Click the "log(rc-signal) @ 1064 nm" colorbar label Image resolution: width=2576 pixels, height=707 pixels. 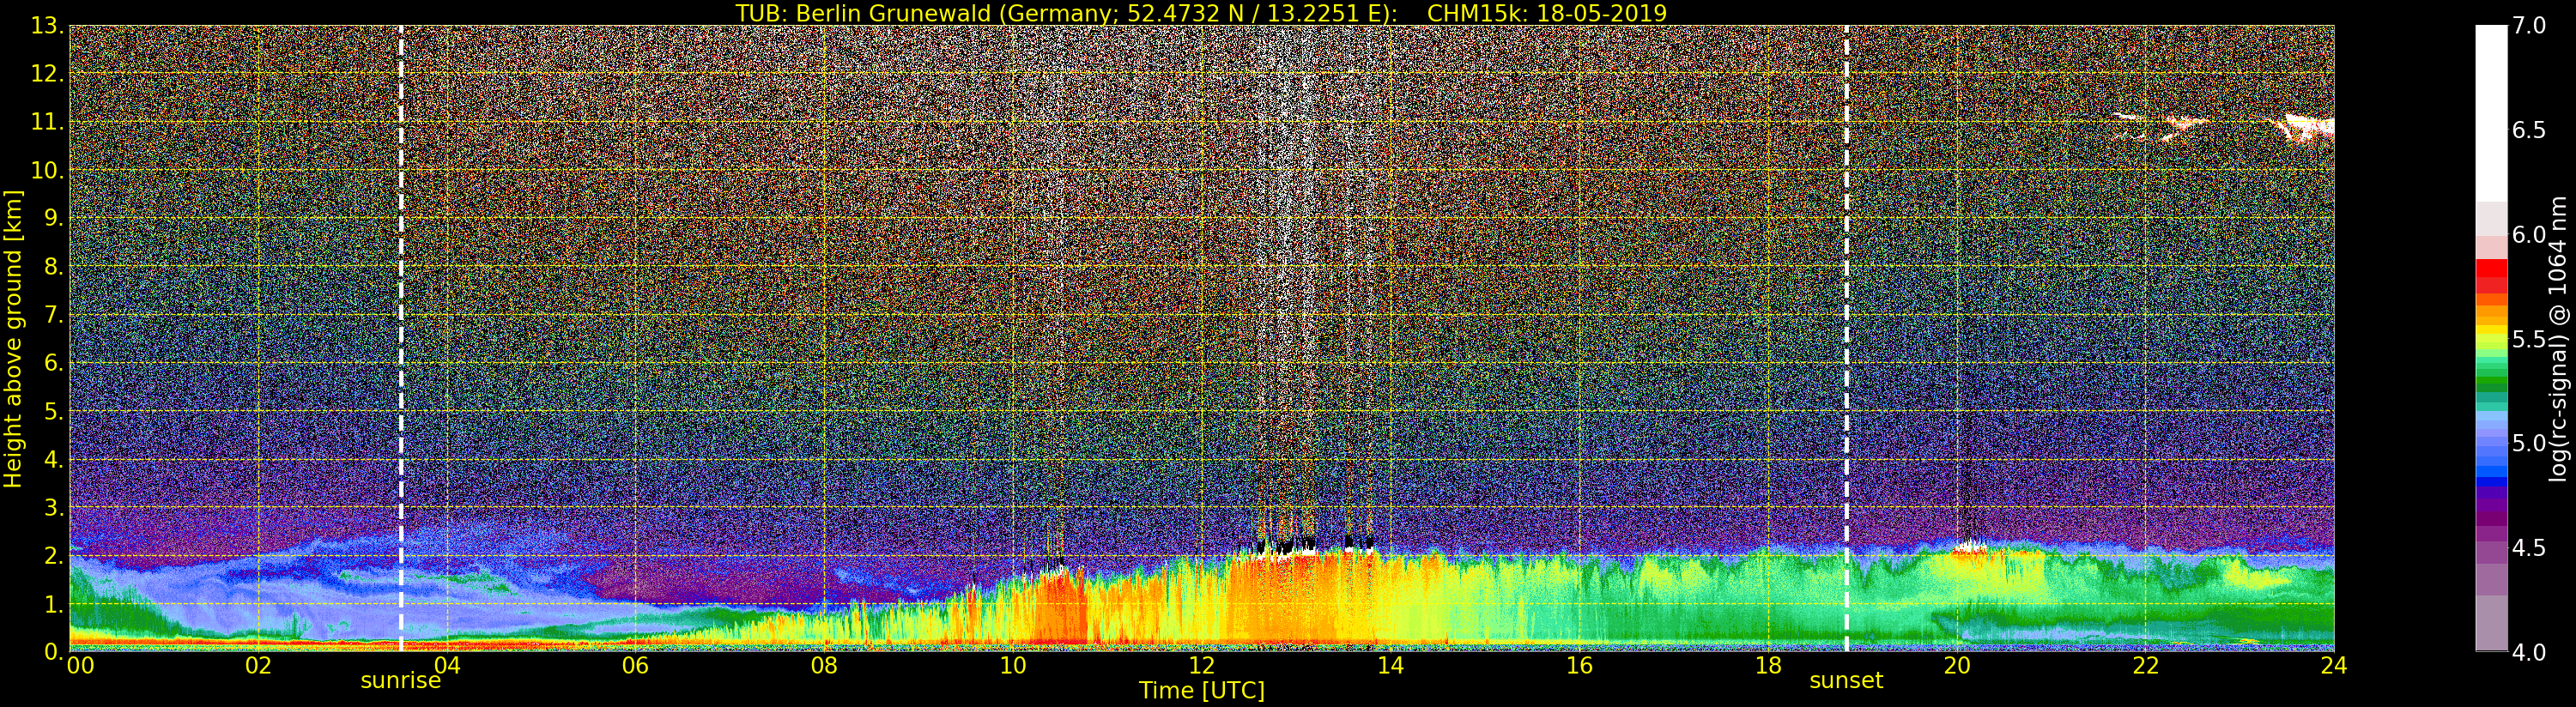(2559, 338)
